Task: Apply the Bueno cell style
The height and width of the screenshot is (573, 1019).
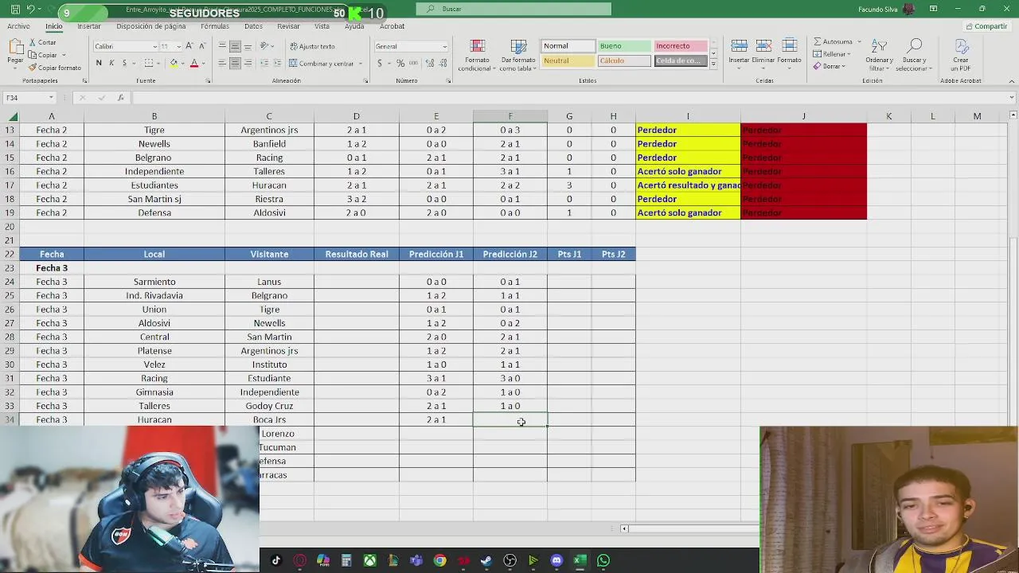Action: (x=623, y=46)
